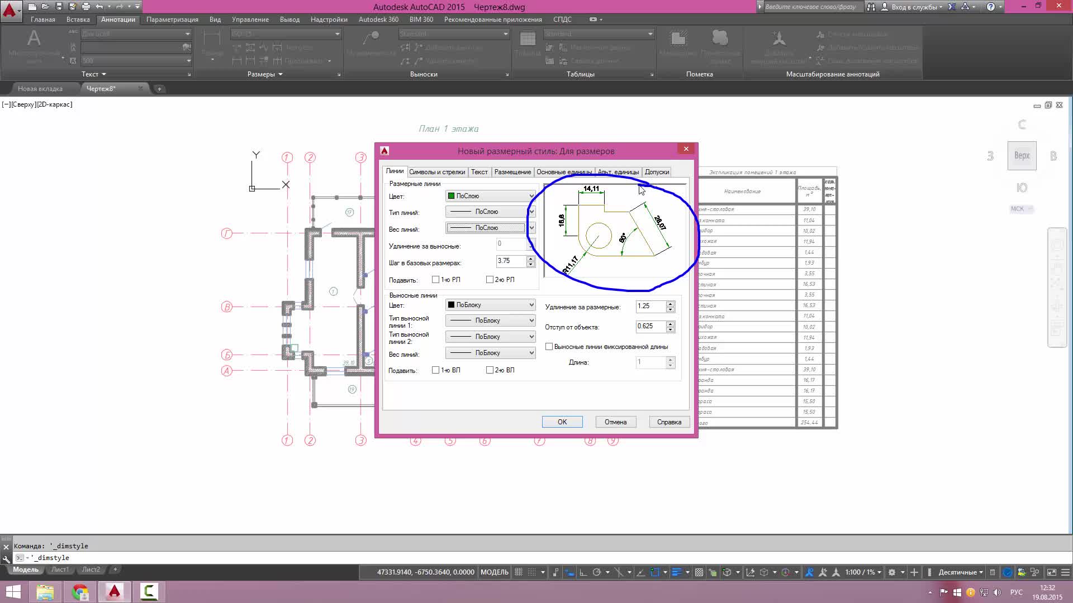Image resolution: width=1073 pixels, height=603 pixels.
Task: Open dimension line Тип линий dropdown
Action: (x=490, y=212)
